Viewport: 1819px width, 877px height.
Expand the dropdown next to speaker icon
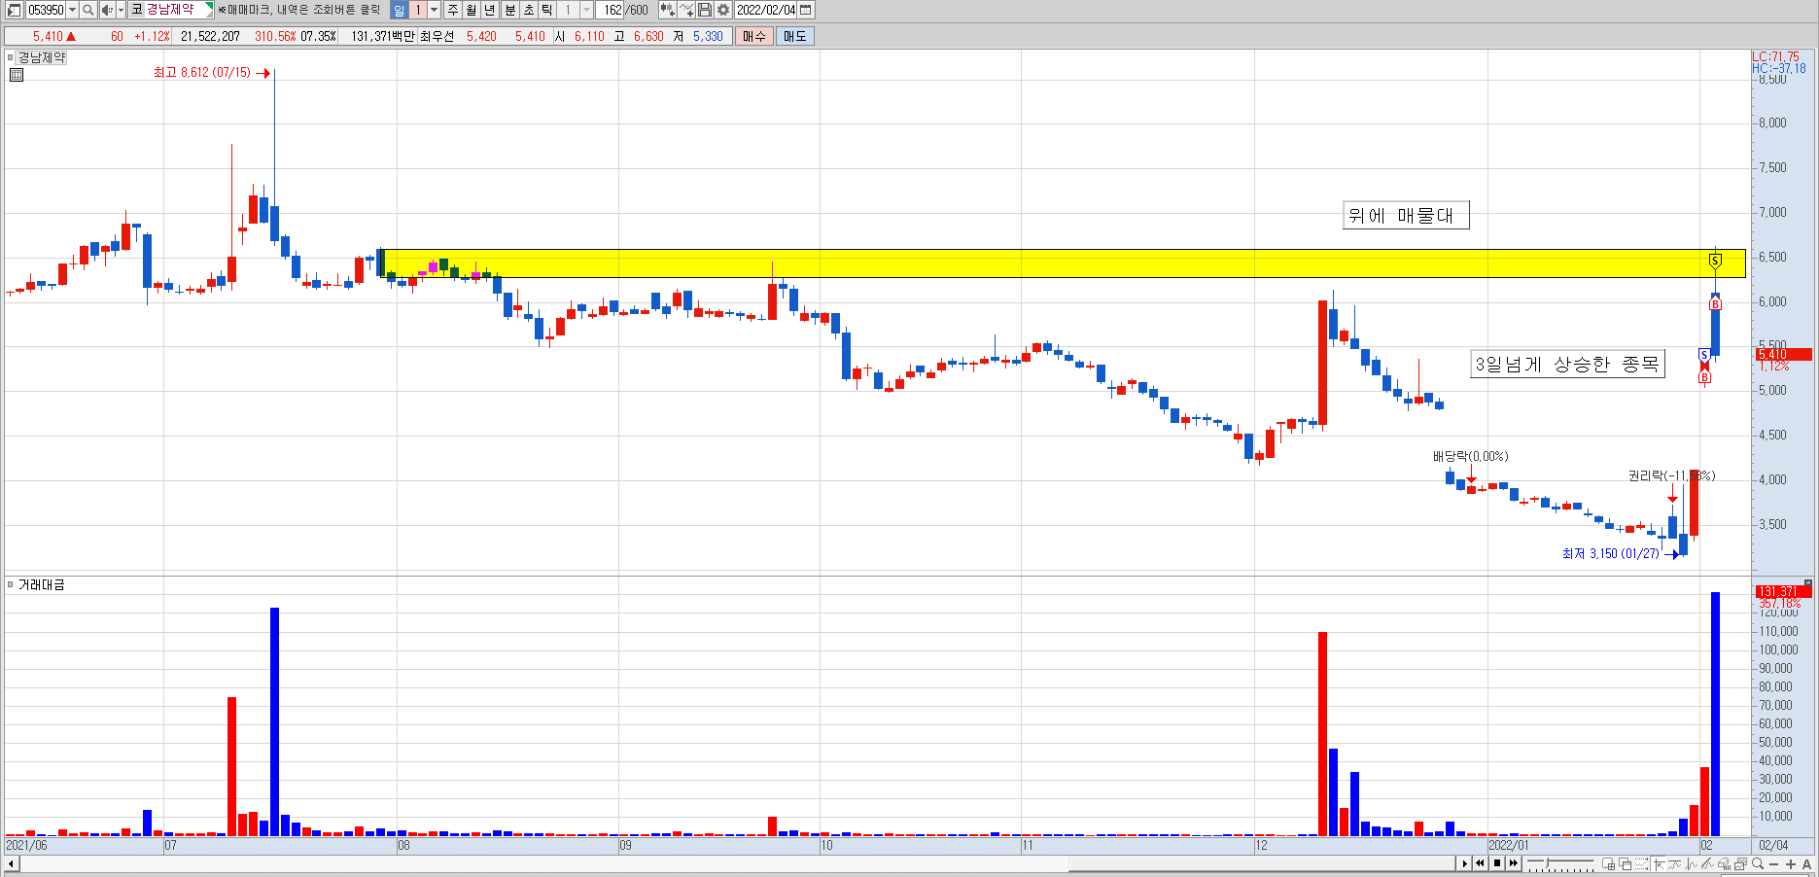121,10
